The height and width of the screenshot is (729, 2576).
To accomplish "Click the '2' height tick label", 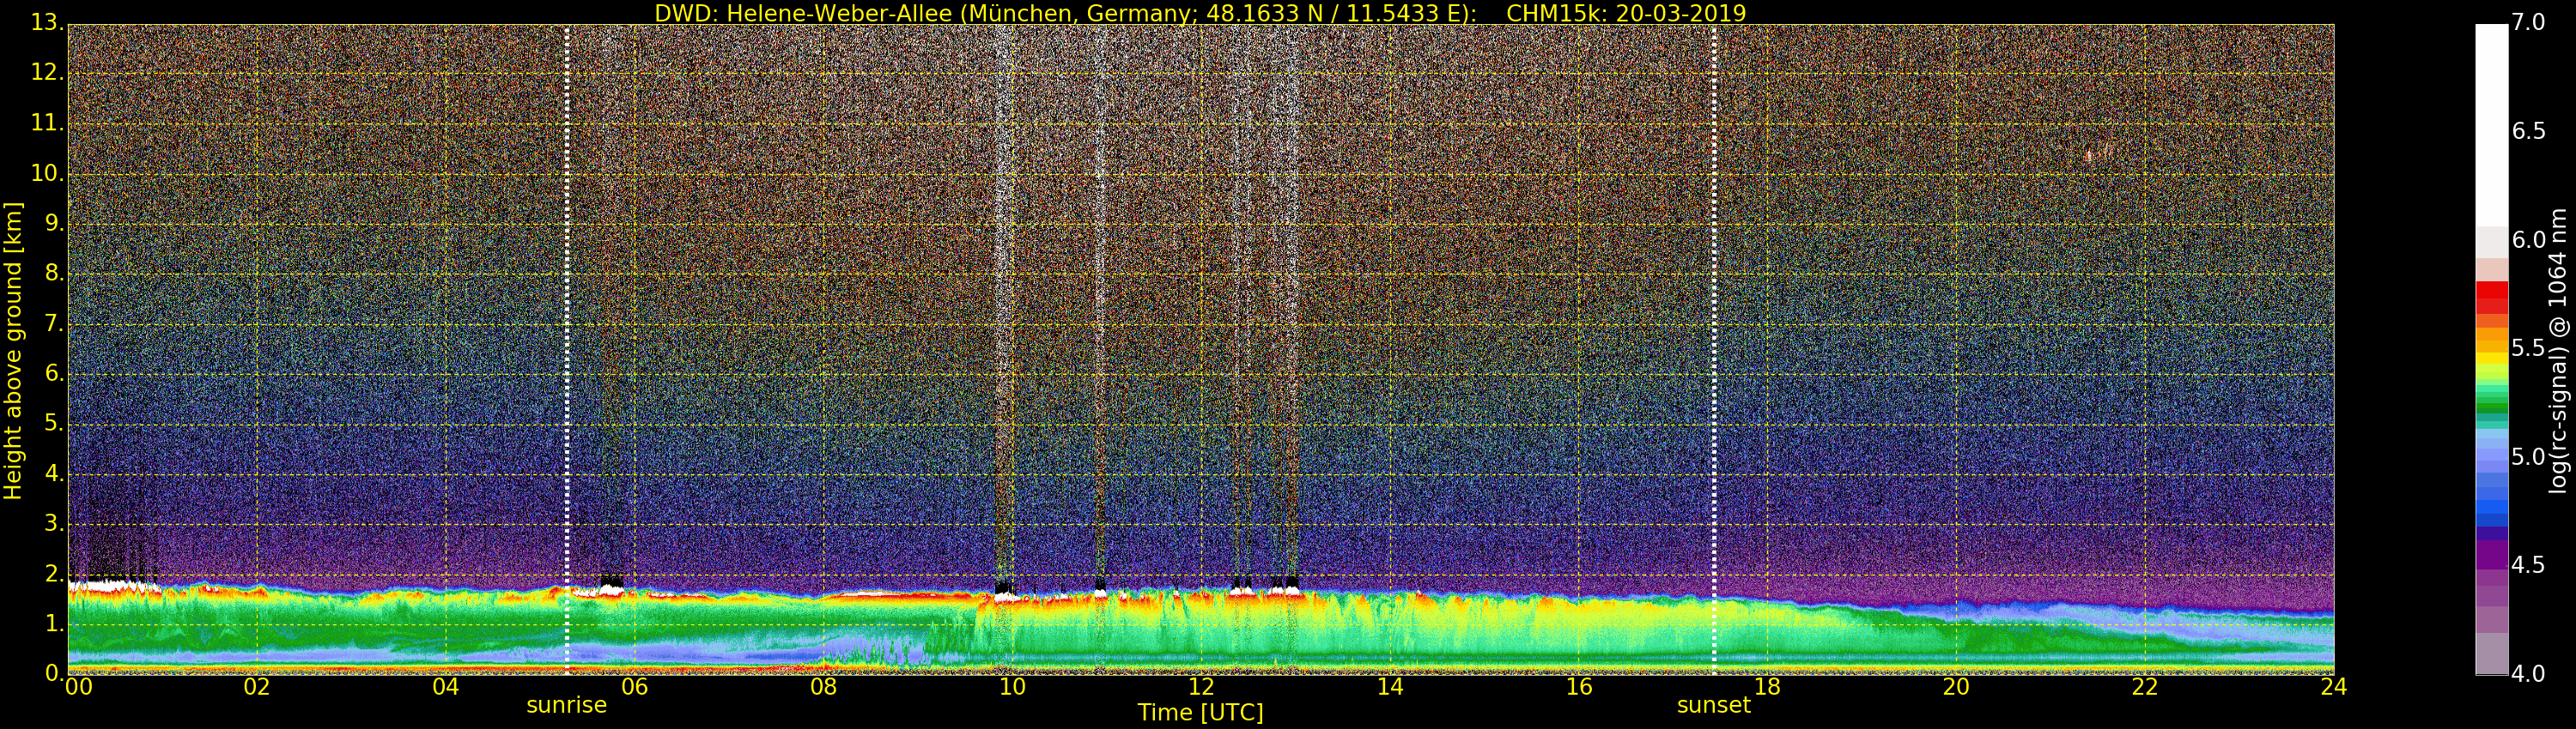I will pos(55,573).
